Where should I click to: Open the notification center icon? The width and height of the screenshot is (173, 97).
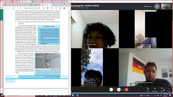170,95
